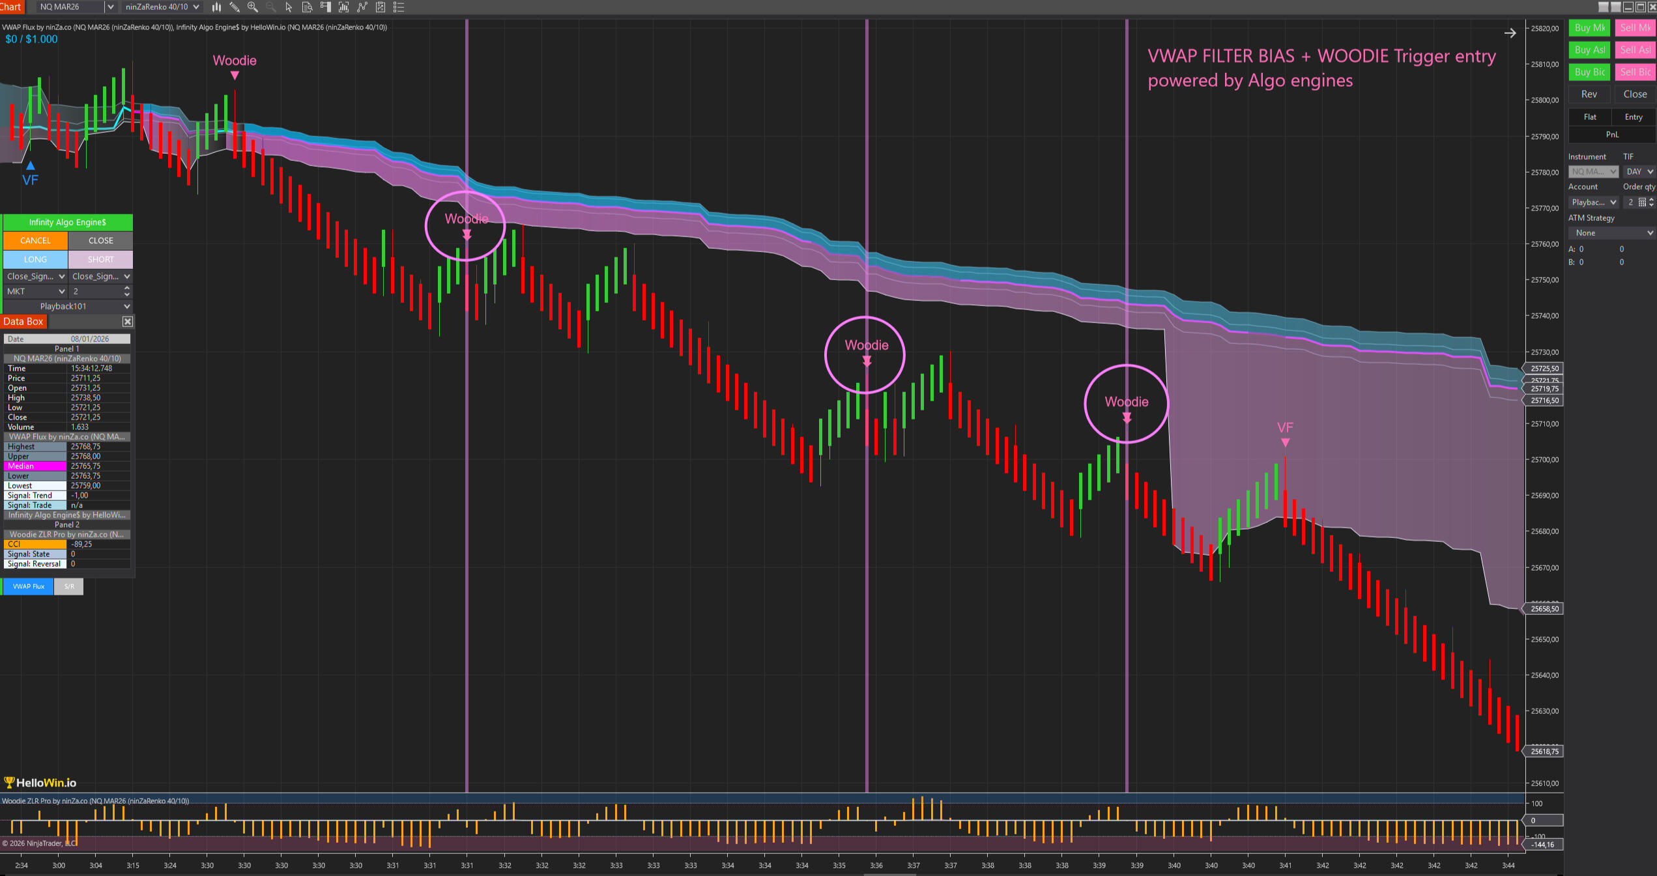Switch to the Chart tab
The height and width of the screenshot is (876, 1657).
[x=11, y=7]
